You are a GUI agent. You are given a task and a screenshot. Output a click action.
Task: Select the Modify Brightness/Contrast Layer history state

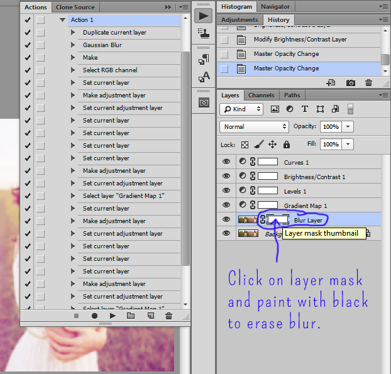click(300, 40)
